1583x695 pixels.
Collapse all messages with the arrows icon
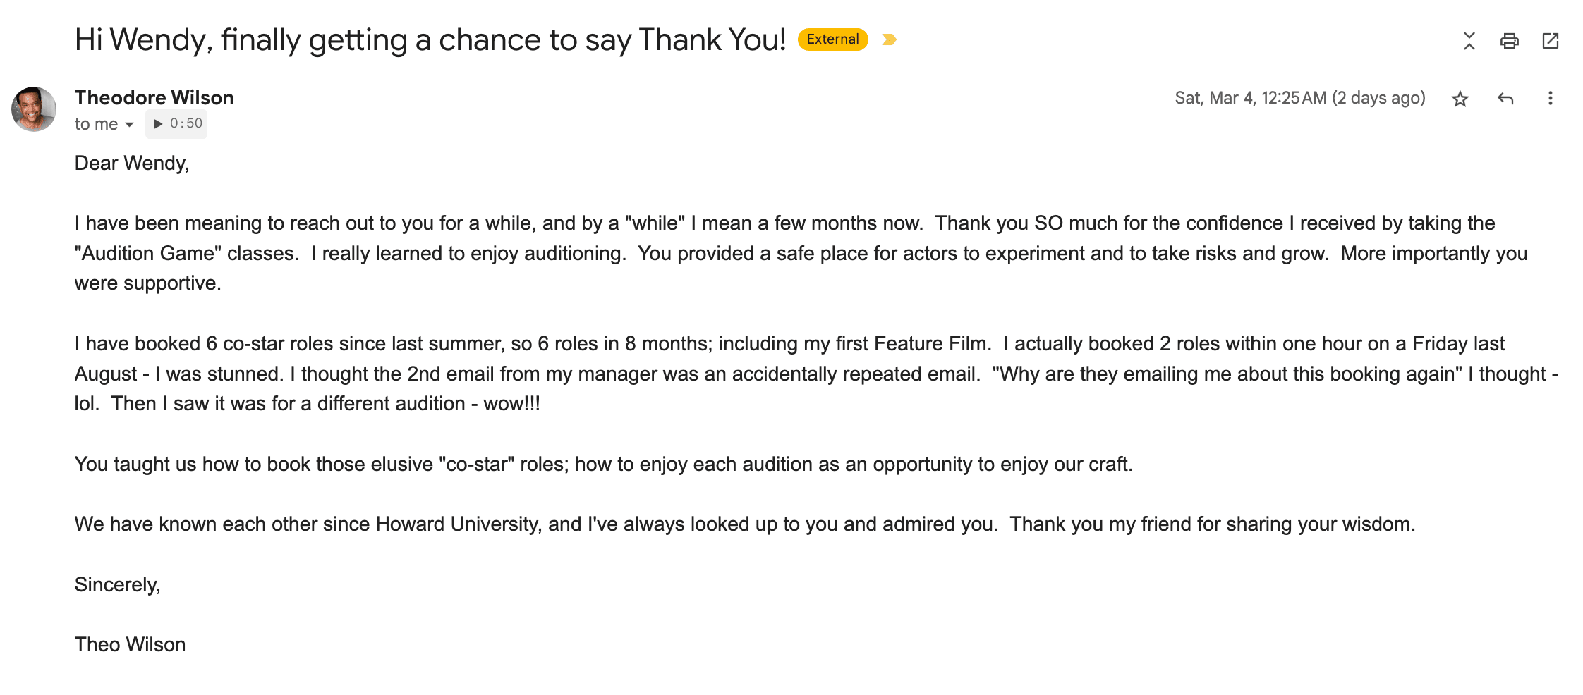[x=1469, y=41]
